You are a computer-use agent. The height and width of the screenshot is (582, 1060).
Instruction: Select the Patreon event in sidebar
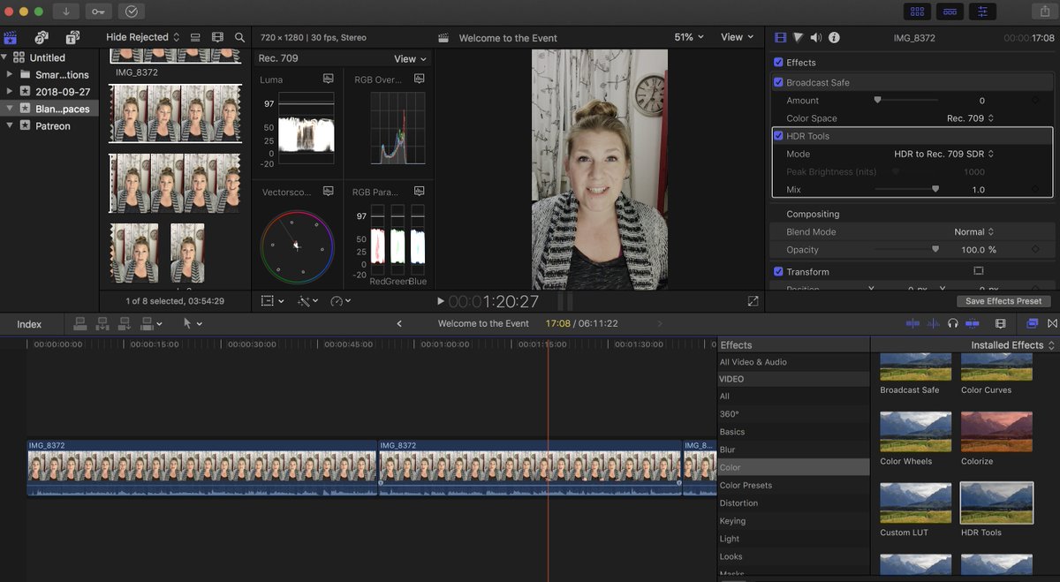coord(52,126)
